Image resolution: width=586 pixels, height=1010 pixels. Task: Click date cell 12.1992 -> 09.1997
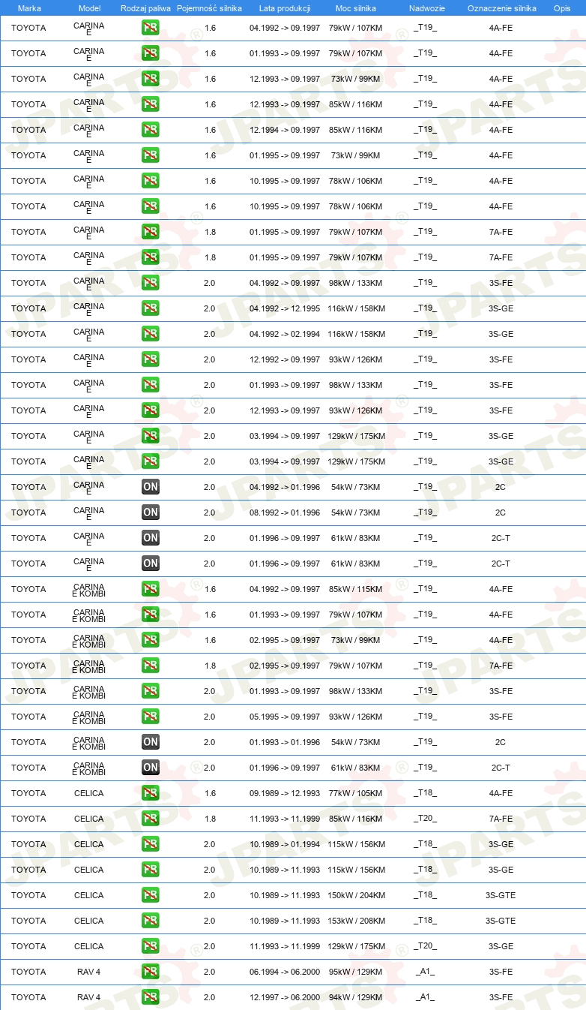pyautogui.click(x=285, y=359)
